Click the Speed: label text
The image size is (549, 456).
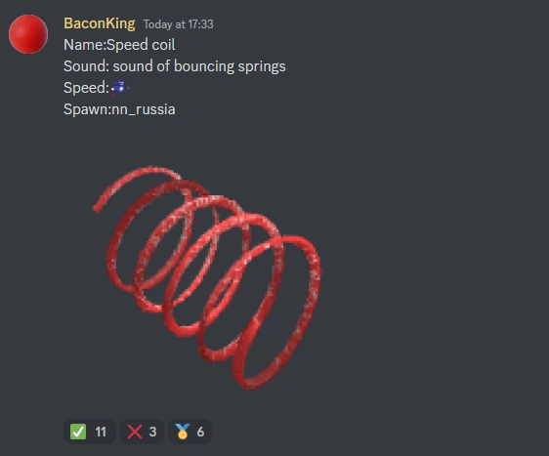pos(87,88)
